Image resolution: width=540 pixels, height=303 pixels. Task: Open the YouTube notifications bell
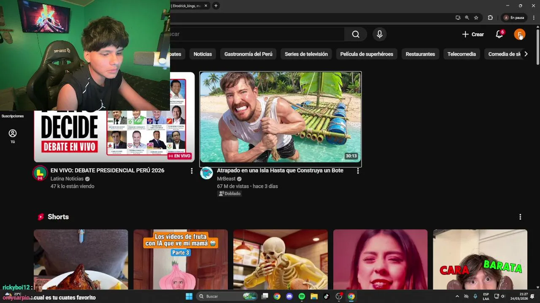pos(499,35)
